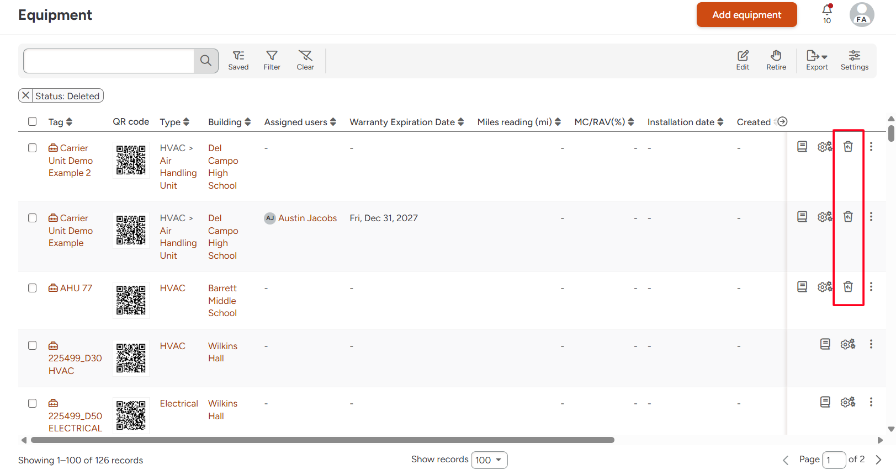Check the select-all header checkbox
Image resolution: width=896 pixels, height=470 pixels.
[33, 121]
